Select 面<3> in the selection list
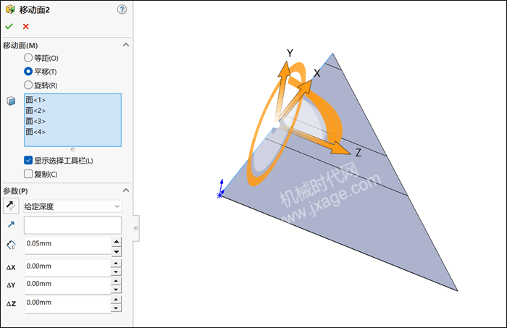The height and width of the screenshot is (328, 507). point(35,121)
